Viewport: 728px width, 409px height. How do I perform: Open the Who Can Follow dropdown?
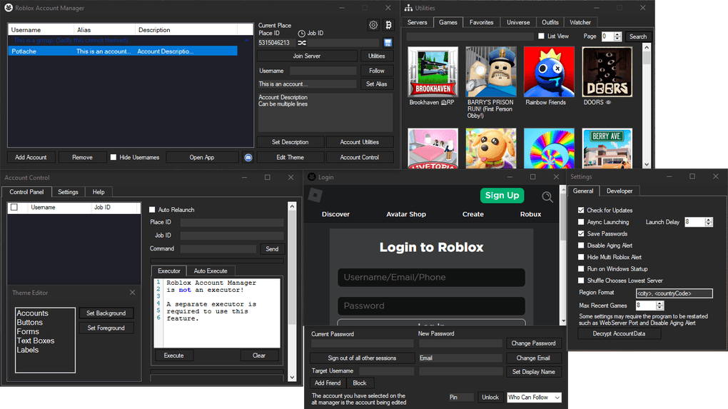[x=534, y=398]
